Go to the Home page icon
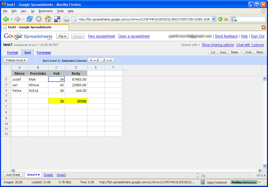Screen dimensions: 268x187 point(48,19)
